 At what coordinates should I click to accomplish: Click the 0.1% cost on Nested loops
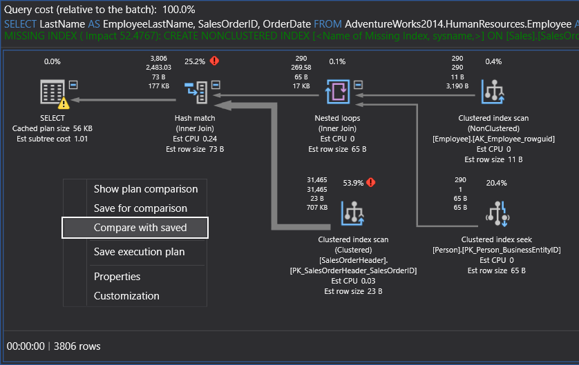[337, 61]
